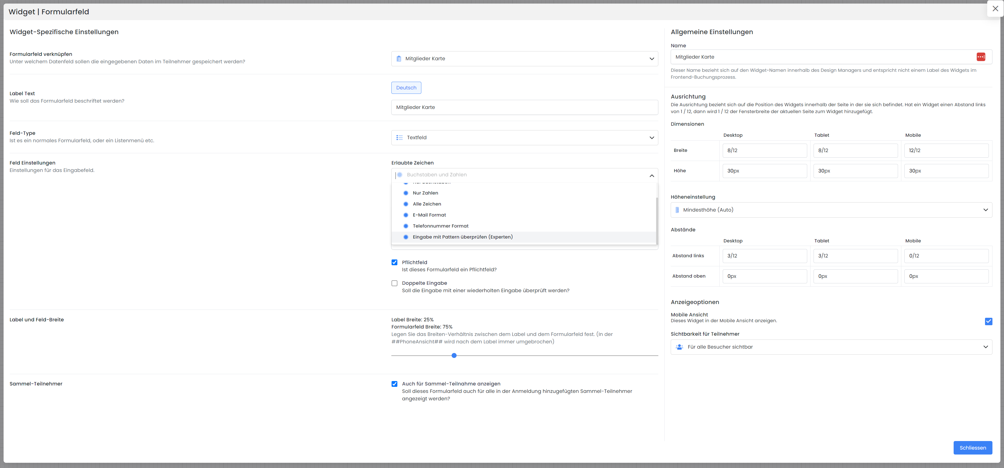Choose Eingabe mit Pattern überprüfen (Experten)
The width and height of the screenshot is (1004, 468).
click(463, 237)
